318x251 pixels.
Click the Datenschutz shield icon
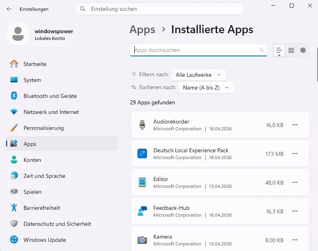(x=14, y=223)
